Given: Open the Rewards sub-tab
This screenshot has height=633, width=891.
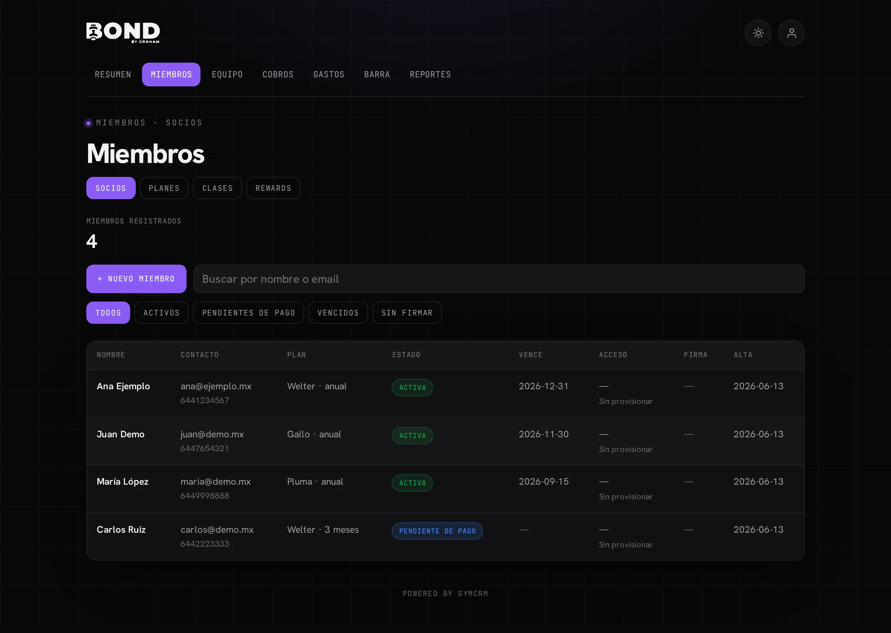Looking at the screenshot, I should pyautogui.click(x=273, y=188).
